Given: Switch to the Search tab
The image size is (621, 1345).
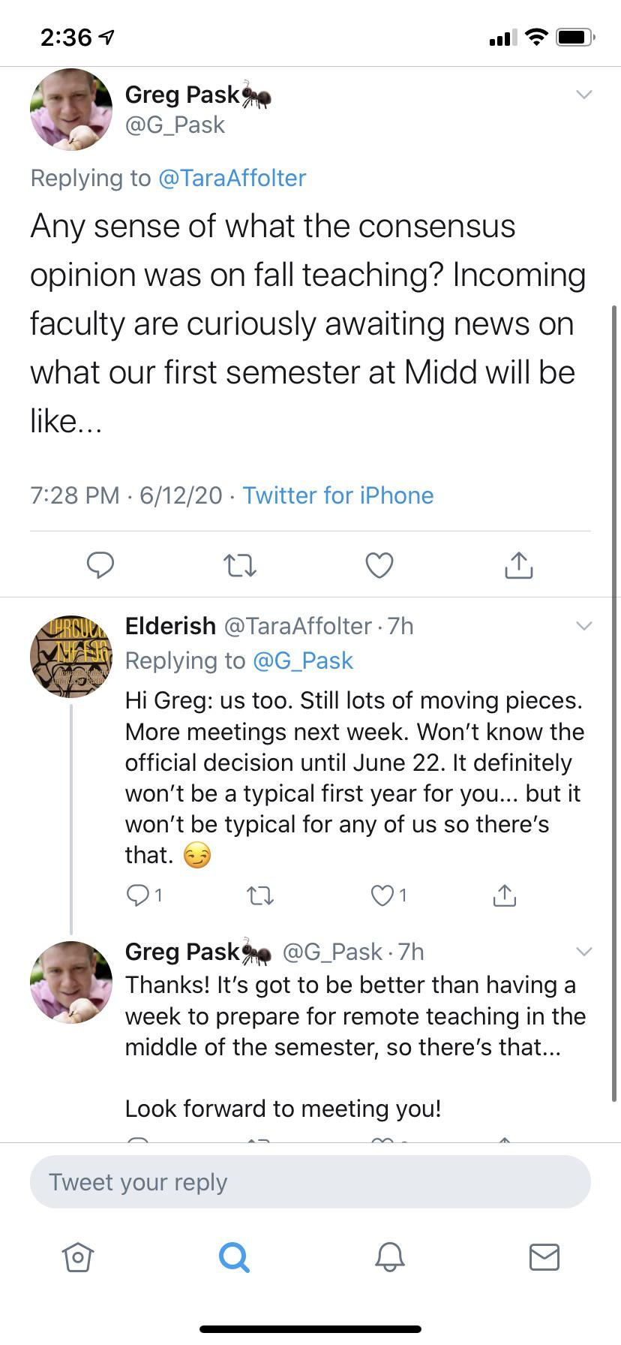Looking at the screenshot, I should tap(233, 1258).
